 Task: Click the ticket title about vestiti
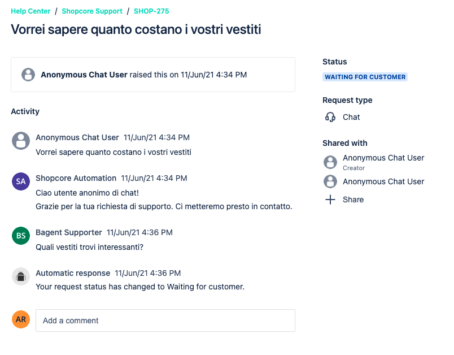[x=136, y=29]
